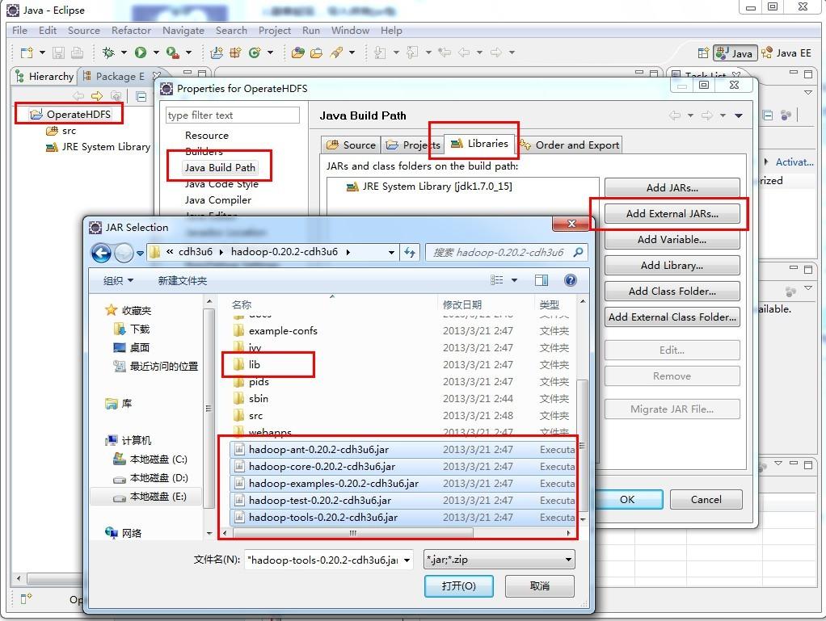Click the Debug bug icon in the toolbar
The height and width of the screenshot is (621, 826).
coord(108,52)
